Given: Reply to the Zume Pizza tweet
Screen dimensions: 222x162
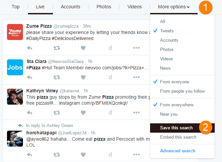Looking at the screenshot, I should pyautogui.click(x=30, y=48).
